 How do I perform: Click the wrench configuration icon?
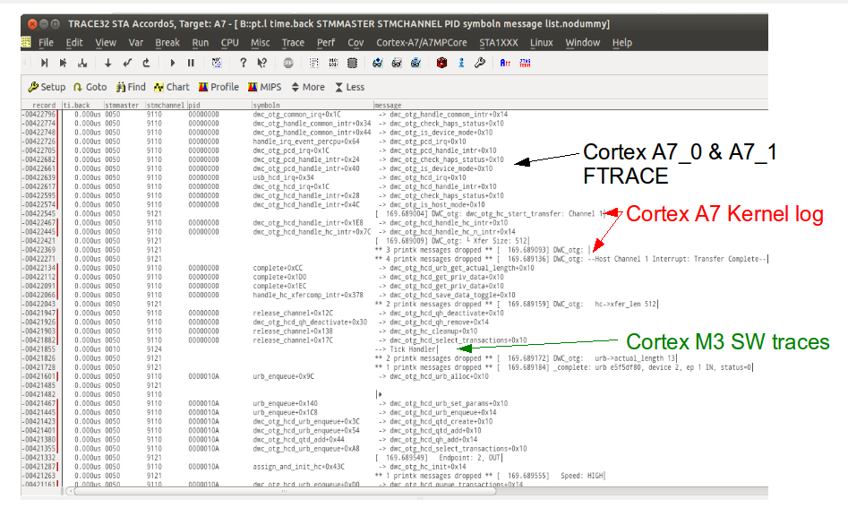point(479,63)
